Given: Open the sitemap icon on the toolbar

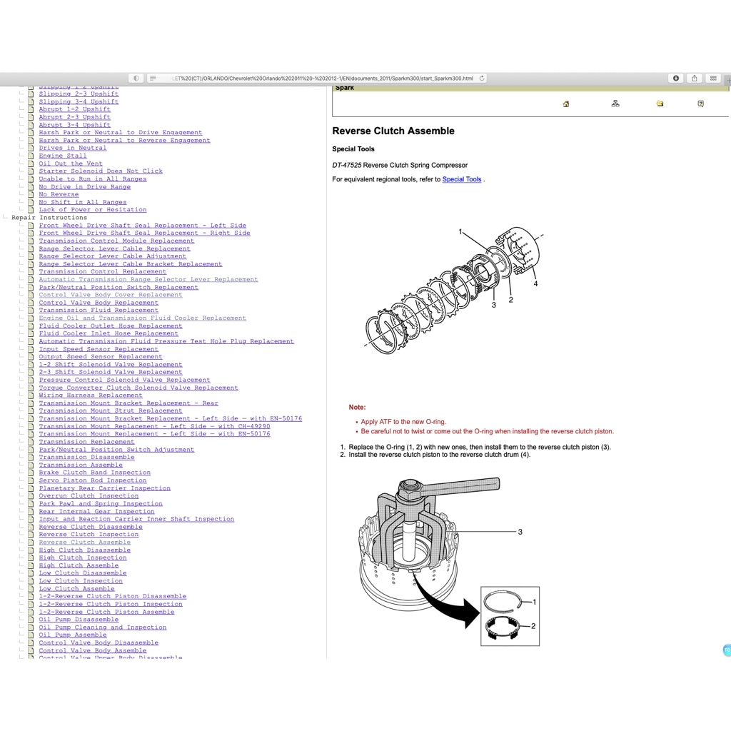Looking at the screenshot, I should [x=615, y=104].
